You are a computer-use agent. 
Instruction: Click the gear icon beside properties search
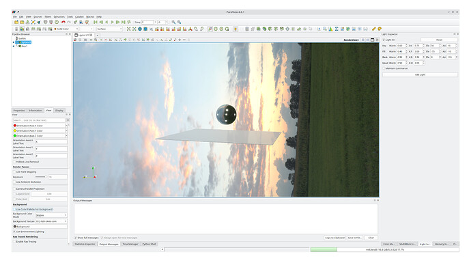68,120
